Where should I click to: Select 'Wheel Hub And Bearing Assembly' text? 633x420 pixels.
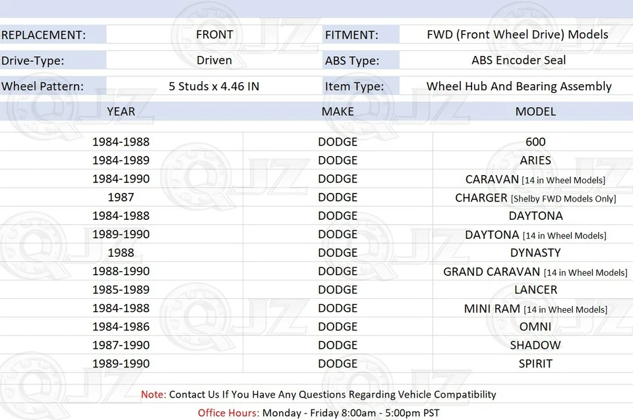tap(519, 86)
